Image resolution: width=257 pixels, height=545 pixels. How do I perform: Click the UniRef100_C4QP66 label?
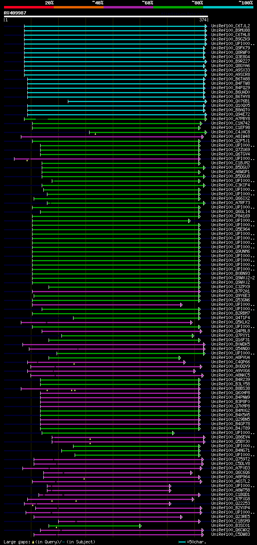point(230,362)
